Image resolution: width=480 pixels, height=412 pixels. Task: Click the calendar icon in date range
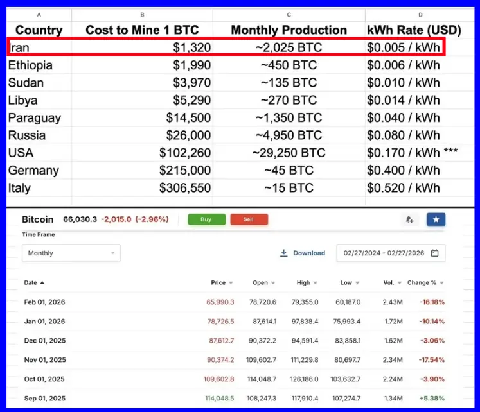pyautogui.click(x=434, y=253)
